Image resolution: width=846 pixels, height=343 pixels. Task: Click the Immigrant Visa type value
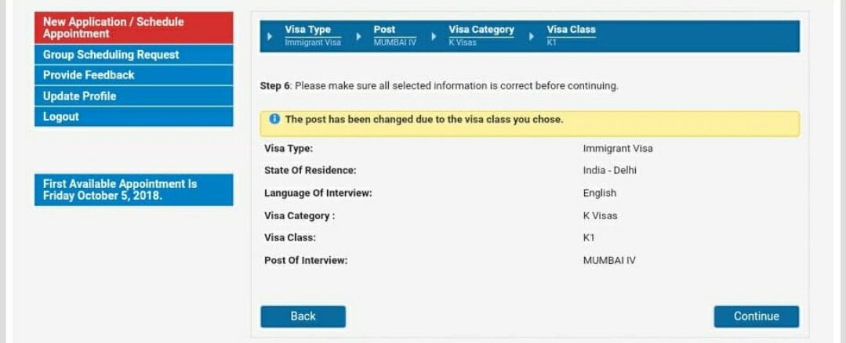(618, 149)
